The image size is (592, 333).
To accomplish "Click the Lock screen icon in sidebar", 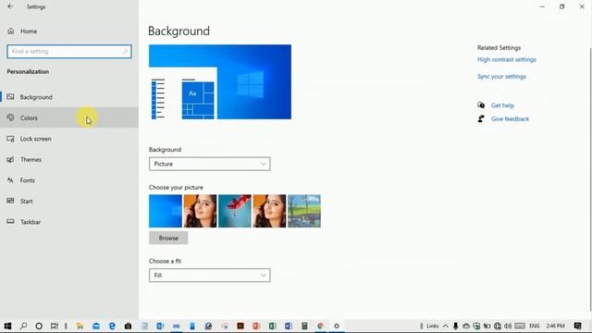I will (x=10, y=139).
